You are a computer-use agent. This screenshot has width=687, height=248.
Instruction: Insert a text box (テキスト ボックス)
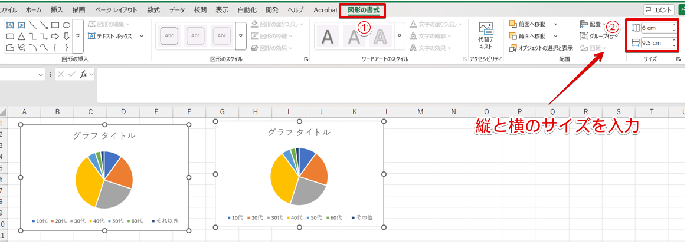point(111,36)
